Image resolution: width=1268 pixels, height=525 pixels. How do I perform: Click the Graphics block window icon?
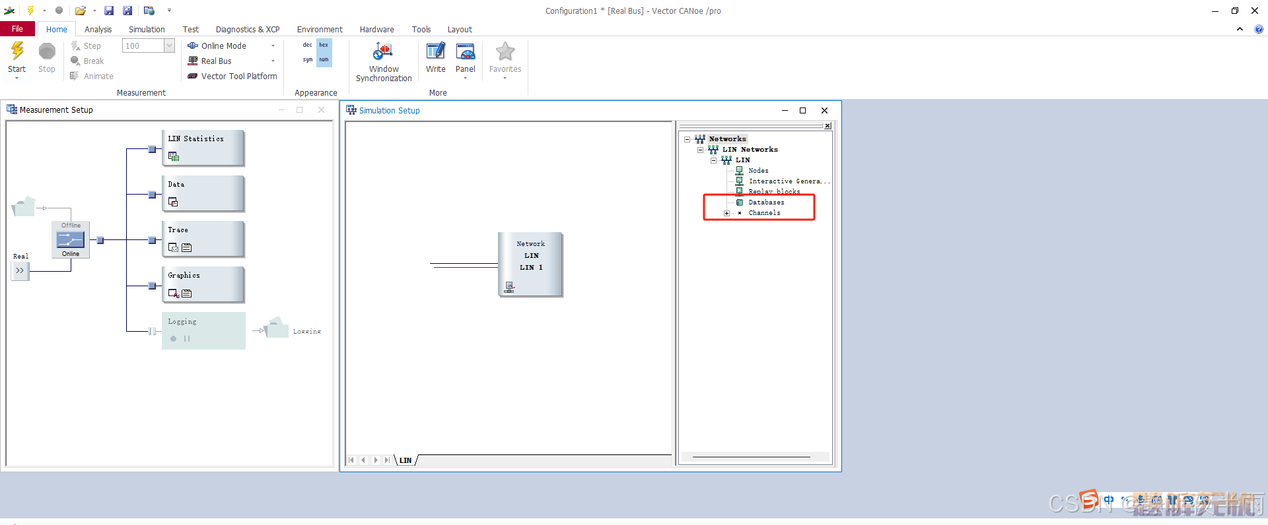[173, 293]
